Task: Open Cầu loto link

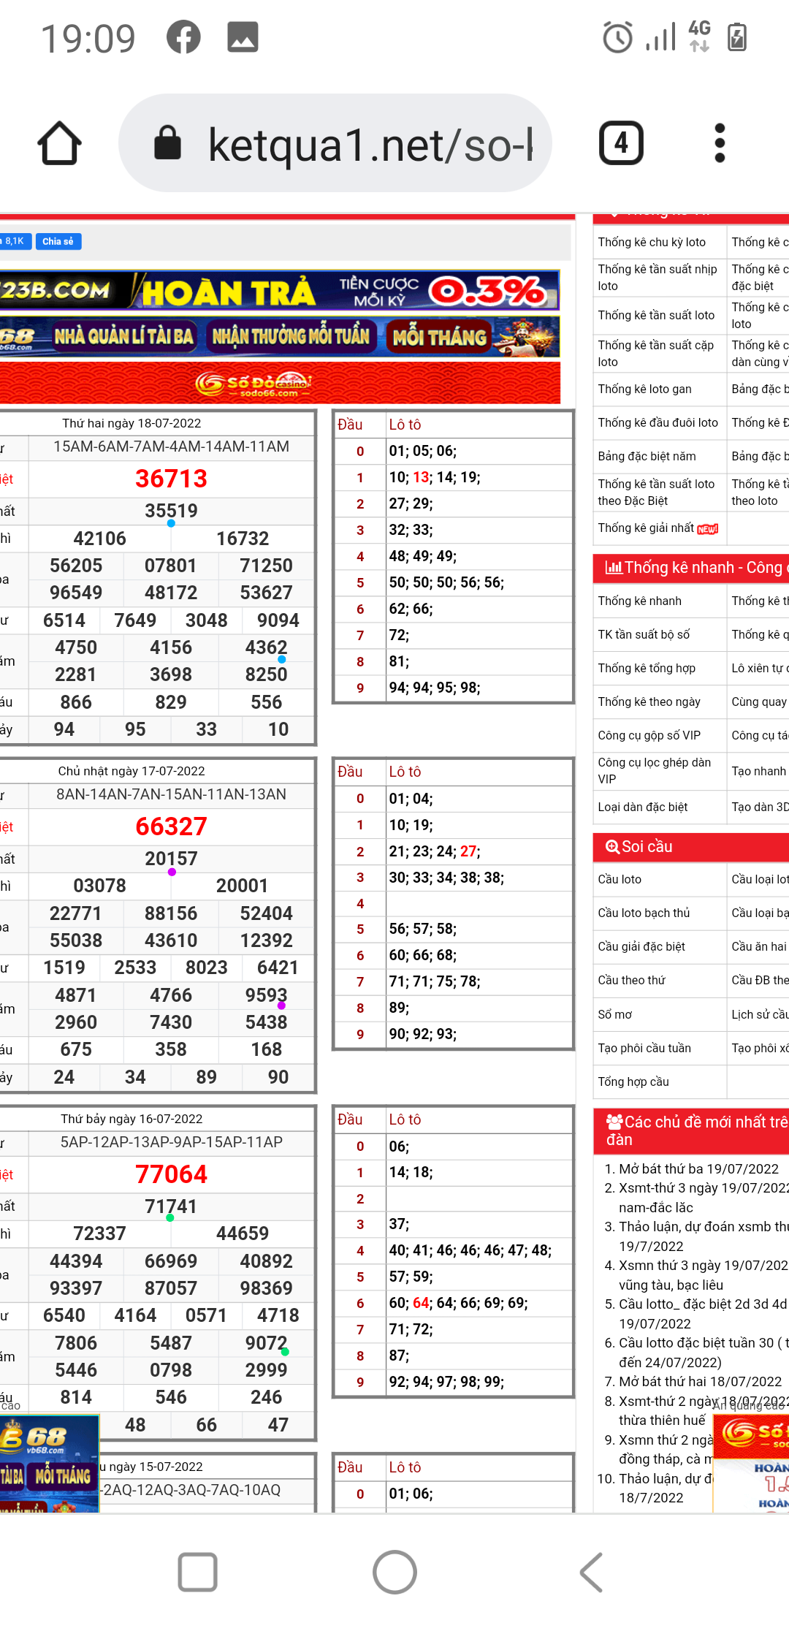Action: 620,879
